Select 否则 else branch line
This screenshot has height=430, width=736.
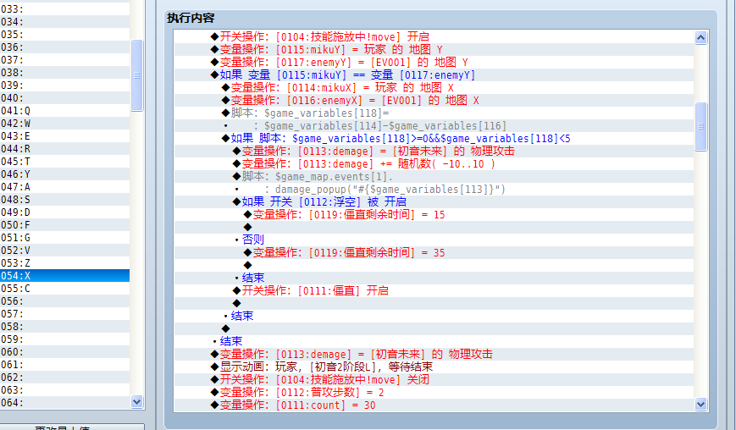point(434,240)
